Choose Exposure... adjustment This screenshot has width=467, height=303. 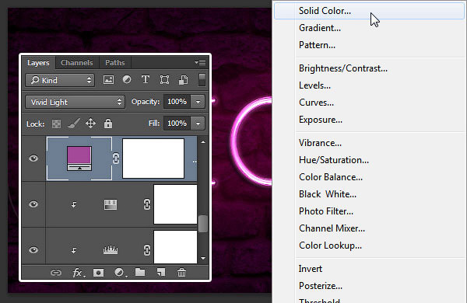click(369, 120)
